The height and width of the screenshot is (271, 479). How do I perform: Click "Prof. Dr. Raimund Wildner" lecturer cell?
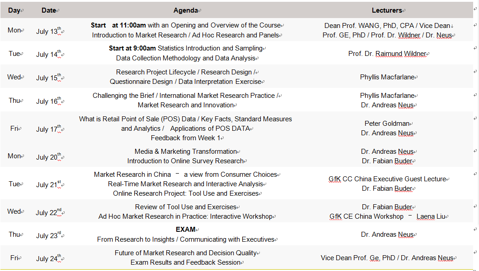pyautogui.click(x=387, y=54)
